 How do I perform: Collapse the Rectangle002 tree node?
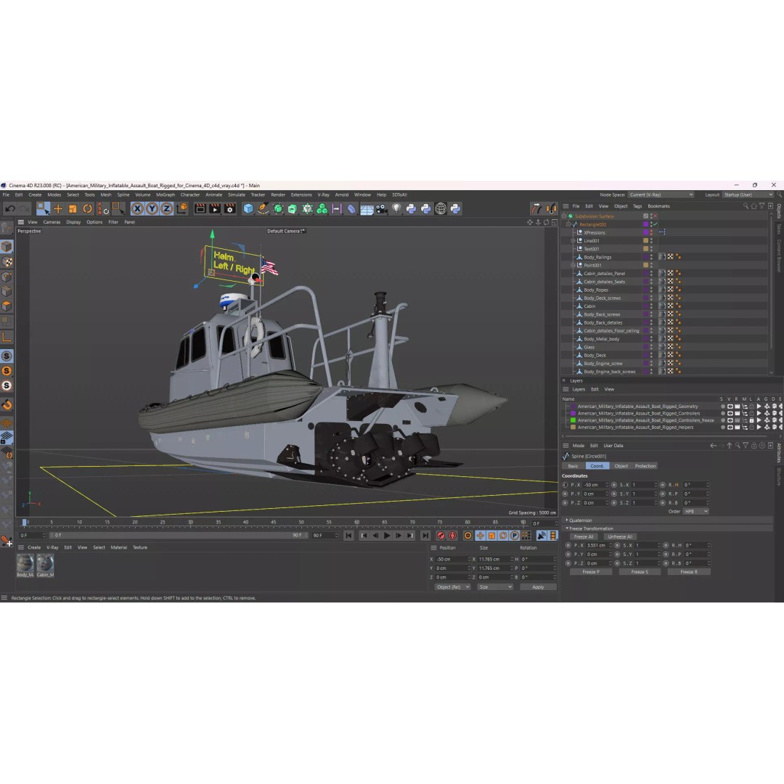(568, 224)
